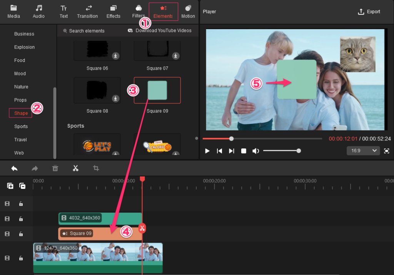The height and width of the screenshot is (275, 394).
Task: Click Download YouTube Videos link
Action: (x=160, y=31)
